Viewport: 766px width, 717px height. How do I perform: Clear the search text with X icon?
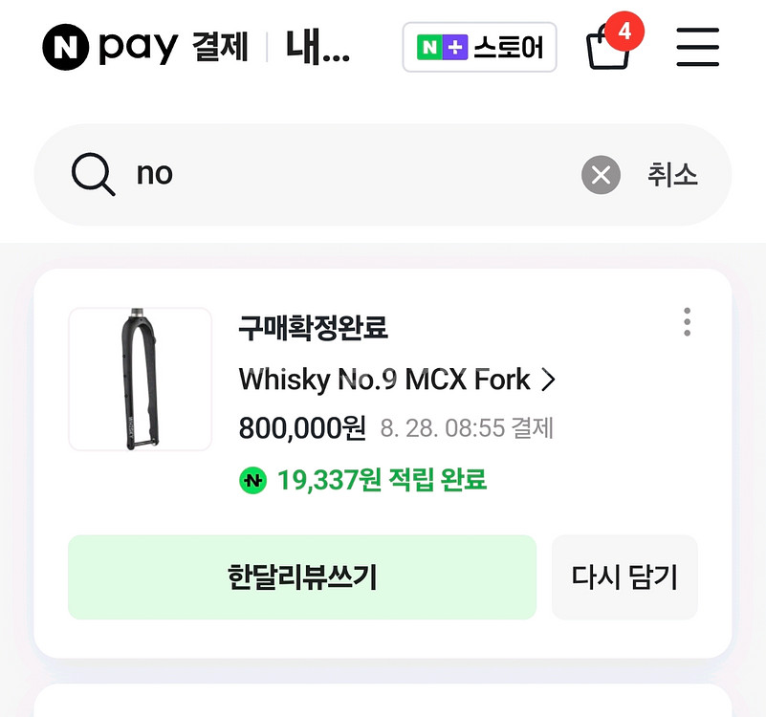coord(601,175)
